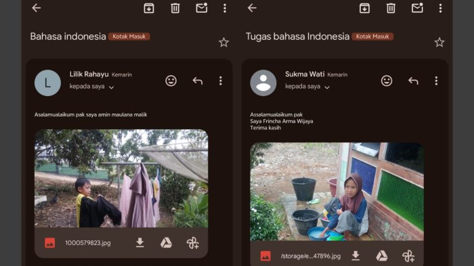The width and height of the screenshot is (474, 266).
Task: Click Kemarin timestamp next to Lilik Rahayu
Action: pyautogui.click(x=121, y=74)
